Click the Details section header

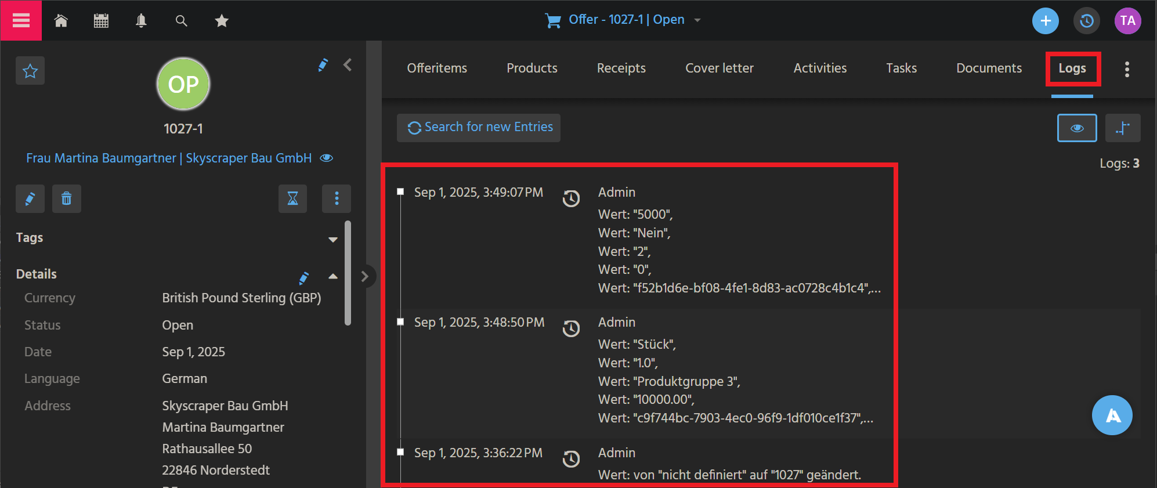pyautogui.click(x=36, y=274)
